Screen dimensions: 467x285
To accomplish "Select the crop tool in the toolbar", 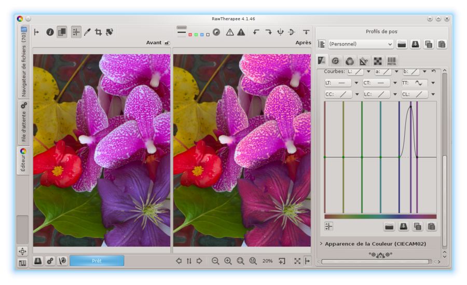I will pos(98,32).
